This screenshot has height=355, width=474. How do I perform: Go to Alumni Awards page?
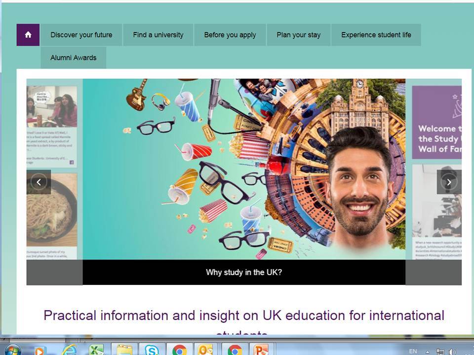point(74,58)
